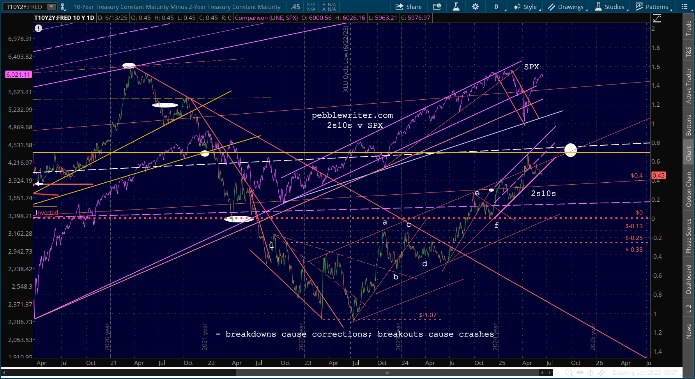This screenshot has height=379, width=695.
Task: Click the chart mode line icon above the right axis
Action: [657, 18]
